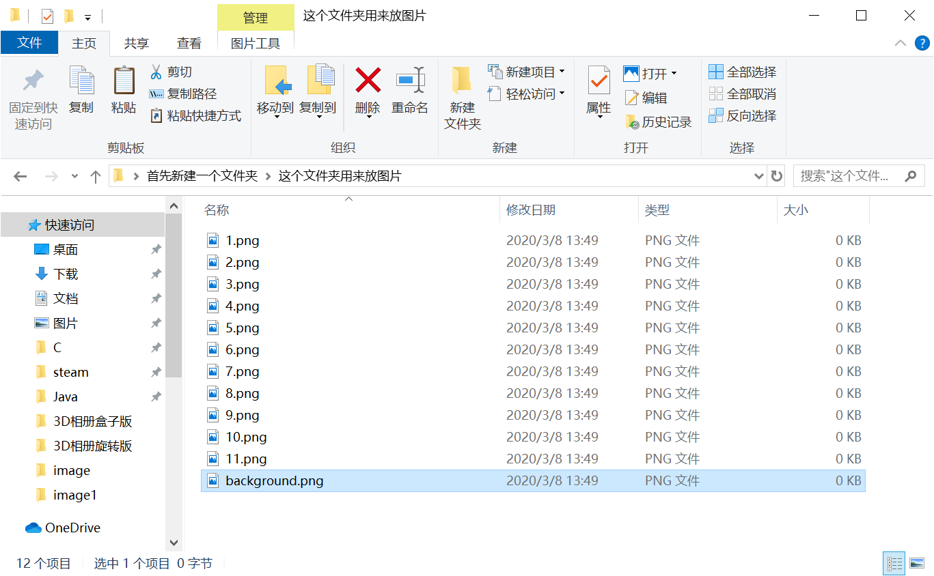The height and width of the screenshot is (576, 934).
Task: Sort by Date Modified (修改日期) column
Action: point(569,210)
